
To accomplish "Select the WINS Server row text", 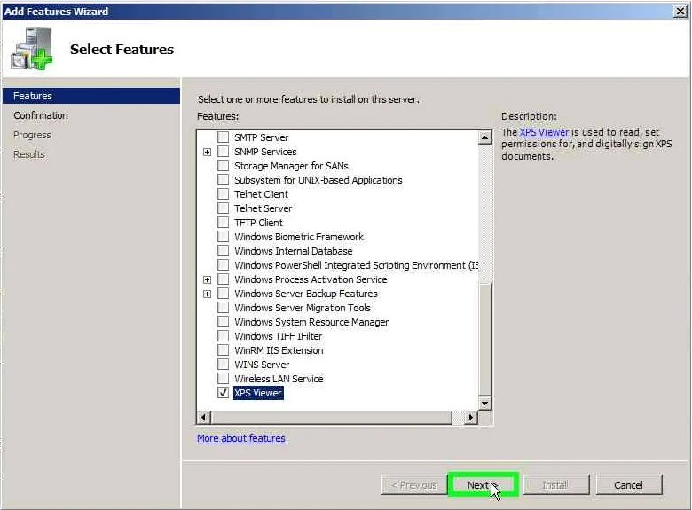I will (262, 365).
